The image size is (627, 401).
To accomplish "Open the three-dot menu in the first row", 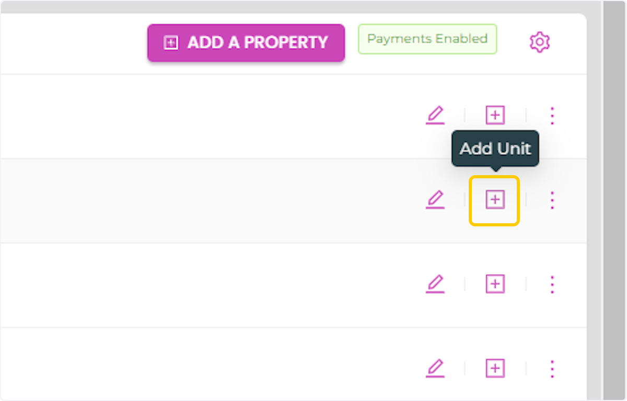I will click(x=552, y=116).
